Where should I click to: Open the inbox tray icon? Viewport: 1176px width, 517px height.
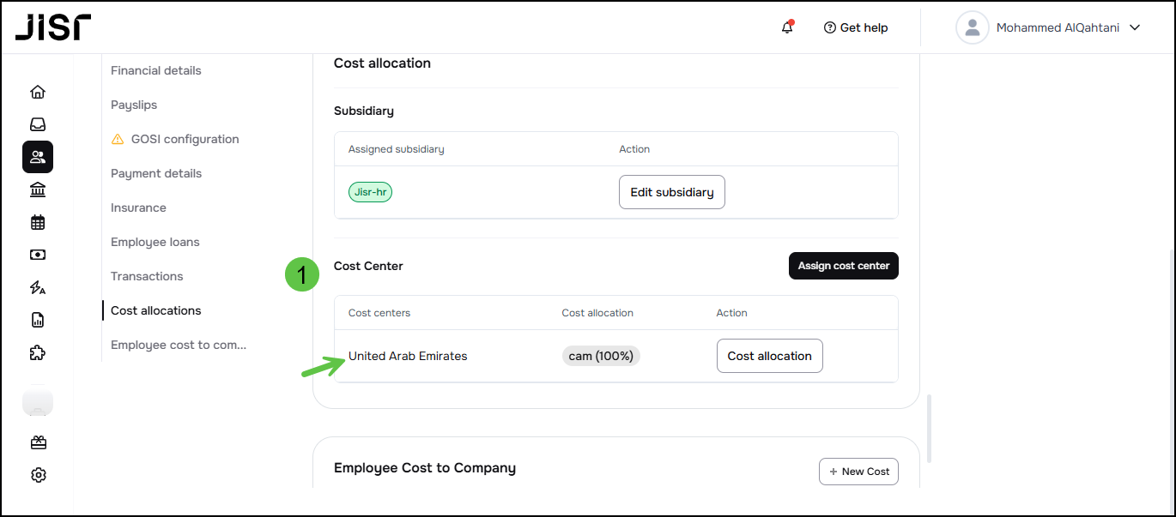(38, 124)
